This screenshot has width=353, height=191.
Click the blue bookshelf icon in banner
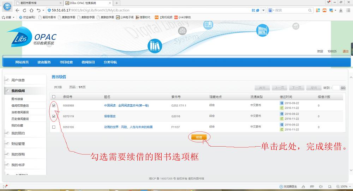click(263, 30)
